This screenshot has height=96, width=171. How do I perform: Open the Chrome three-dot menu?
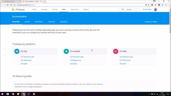point(169,5)
